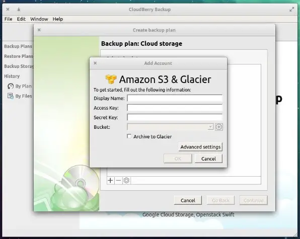Focus the Access Key input field
The height and width of the screenshot is (239, 300).
(175, 108)
